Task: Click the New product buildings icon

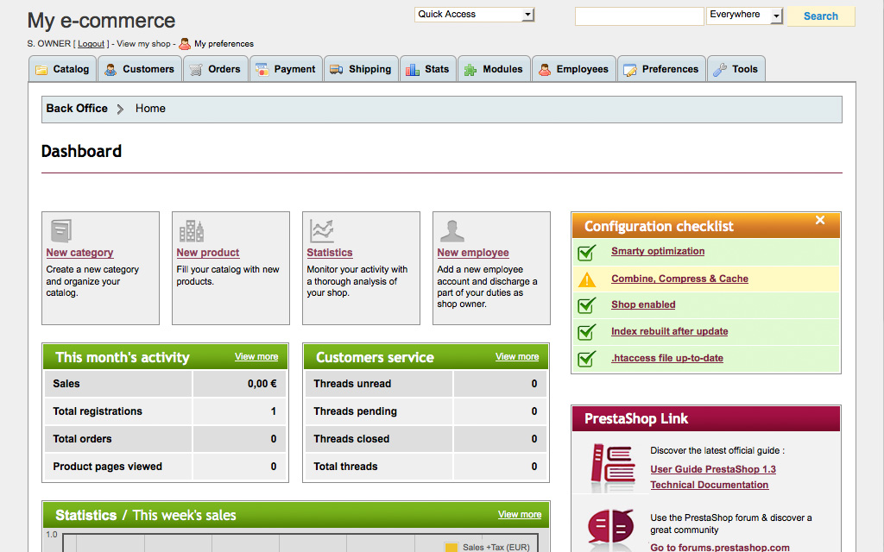Action: [191, 231]
